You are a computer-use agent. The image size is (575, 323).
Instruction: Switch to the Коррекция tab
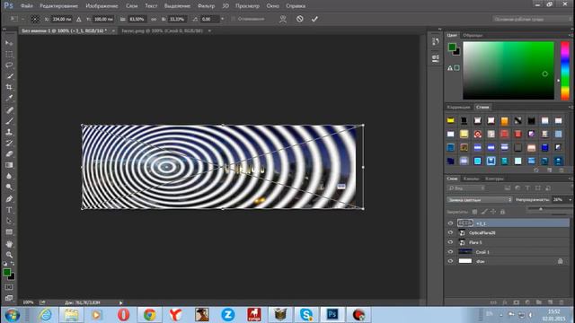click(x=458, y=108)
